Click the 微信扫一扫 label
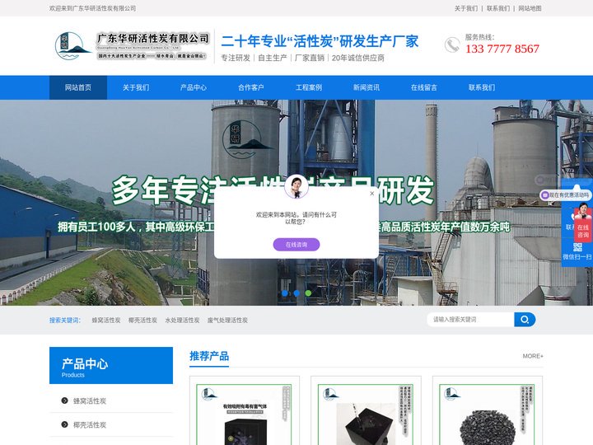Viewport: 593px width, 445px height. pos(577,257)
